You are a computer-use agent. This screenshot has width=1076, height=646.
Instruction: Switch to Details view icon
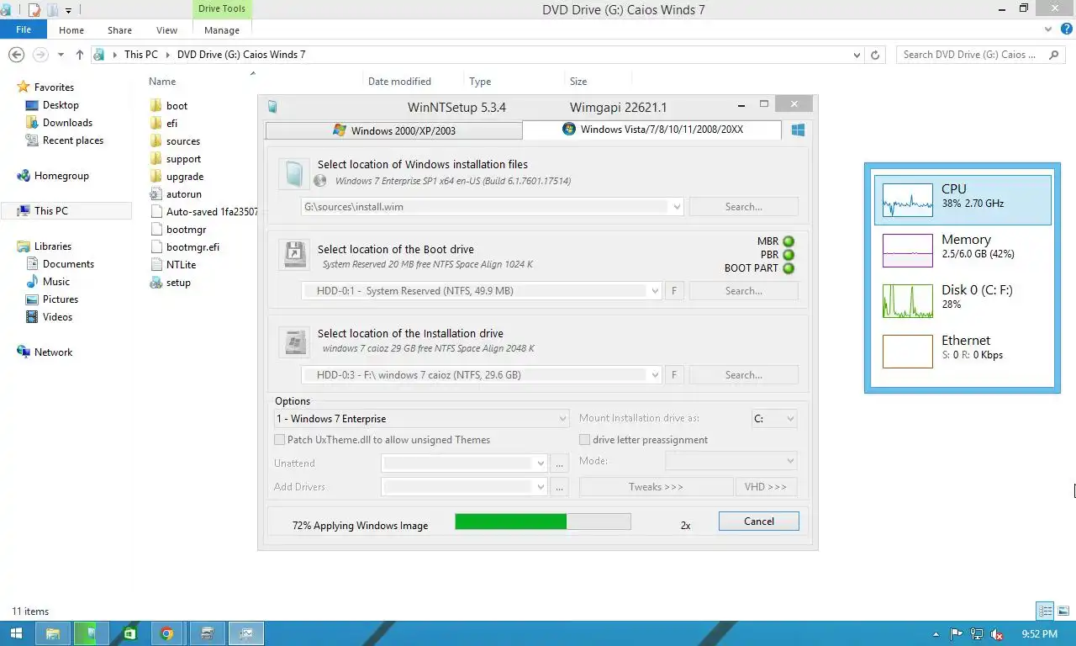point(1045,611)
